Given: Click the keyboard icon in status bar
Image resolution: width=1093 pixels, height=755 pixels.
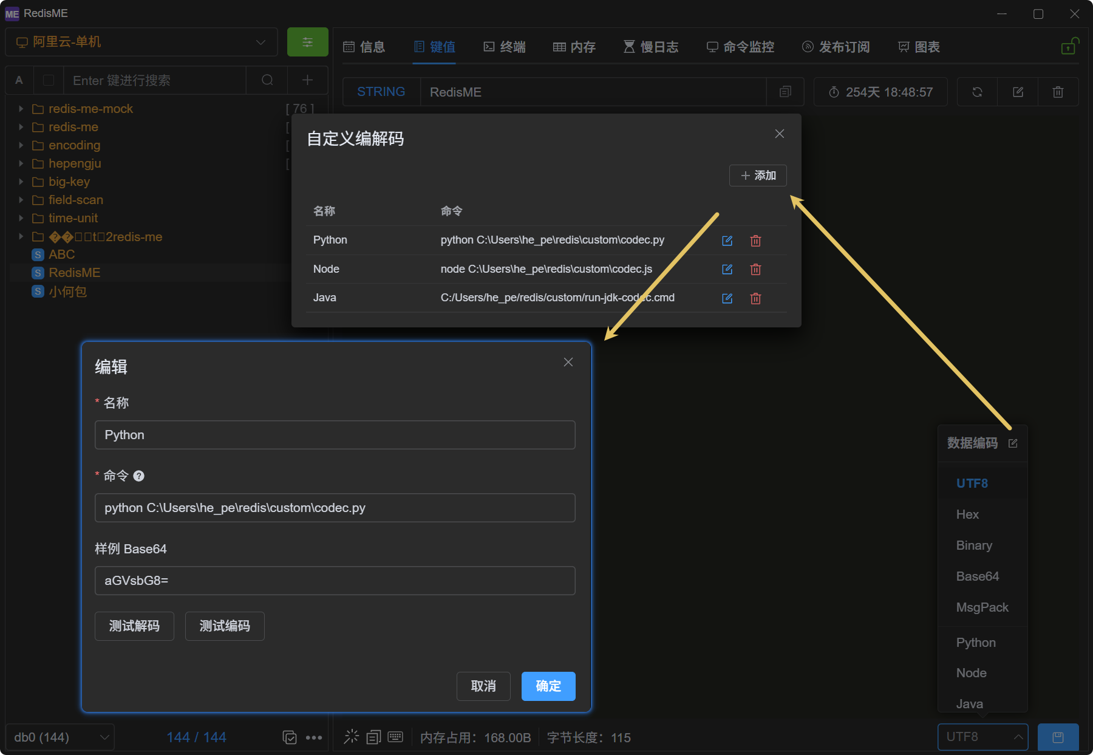Looking at the screenshot, I should coord(395,737).
